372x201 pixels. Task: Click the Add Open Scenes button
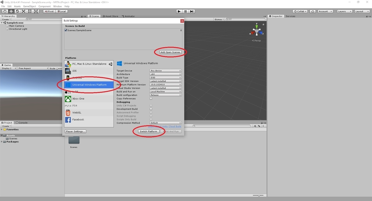170,52
